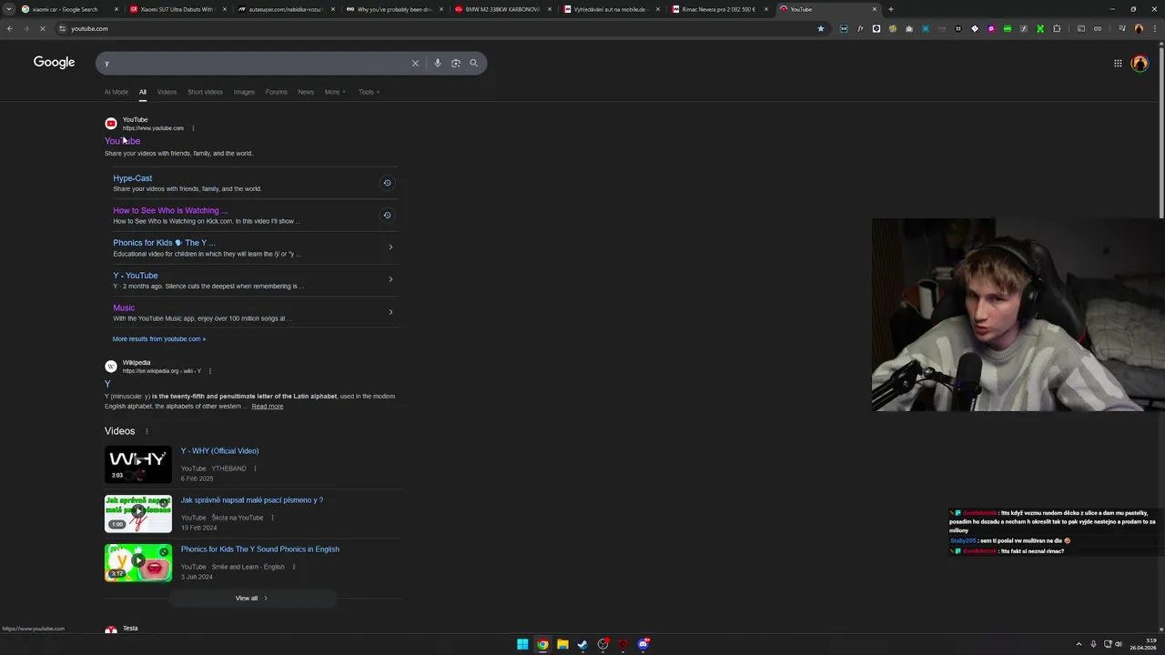Expand the More filters dropdown

tap(335, 92)
